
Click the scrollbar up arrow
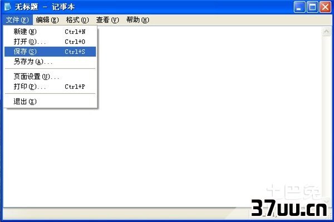pos(326,32)
